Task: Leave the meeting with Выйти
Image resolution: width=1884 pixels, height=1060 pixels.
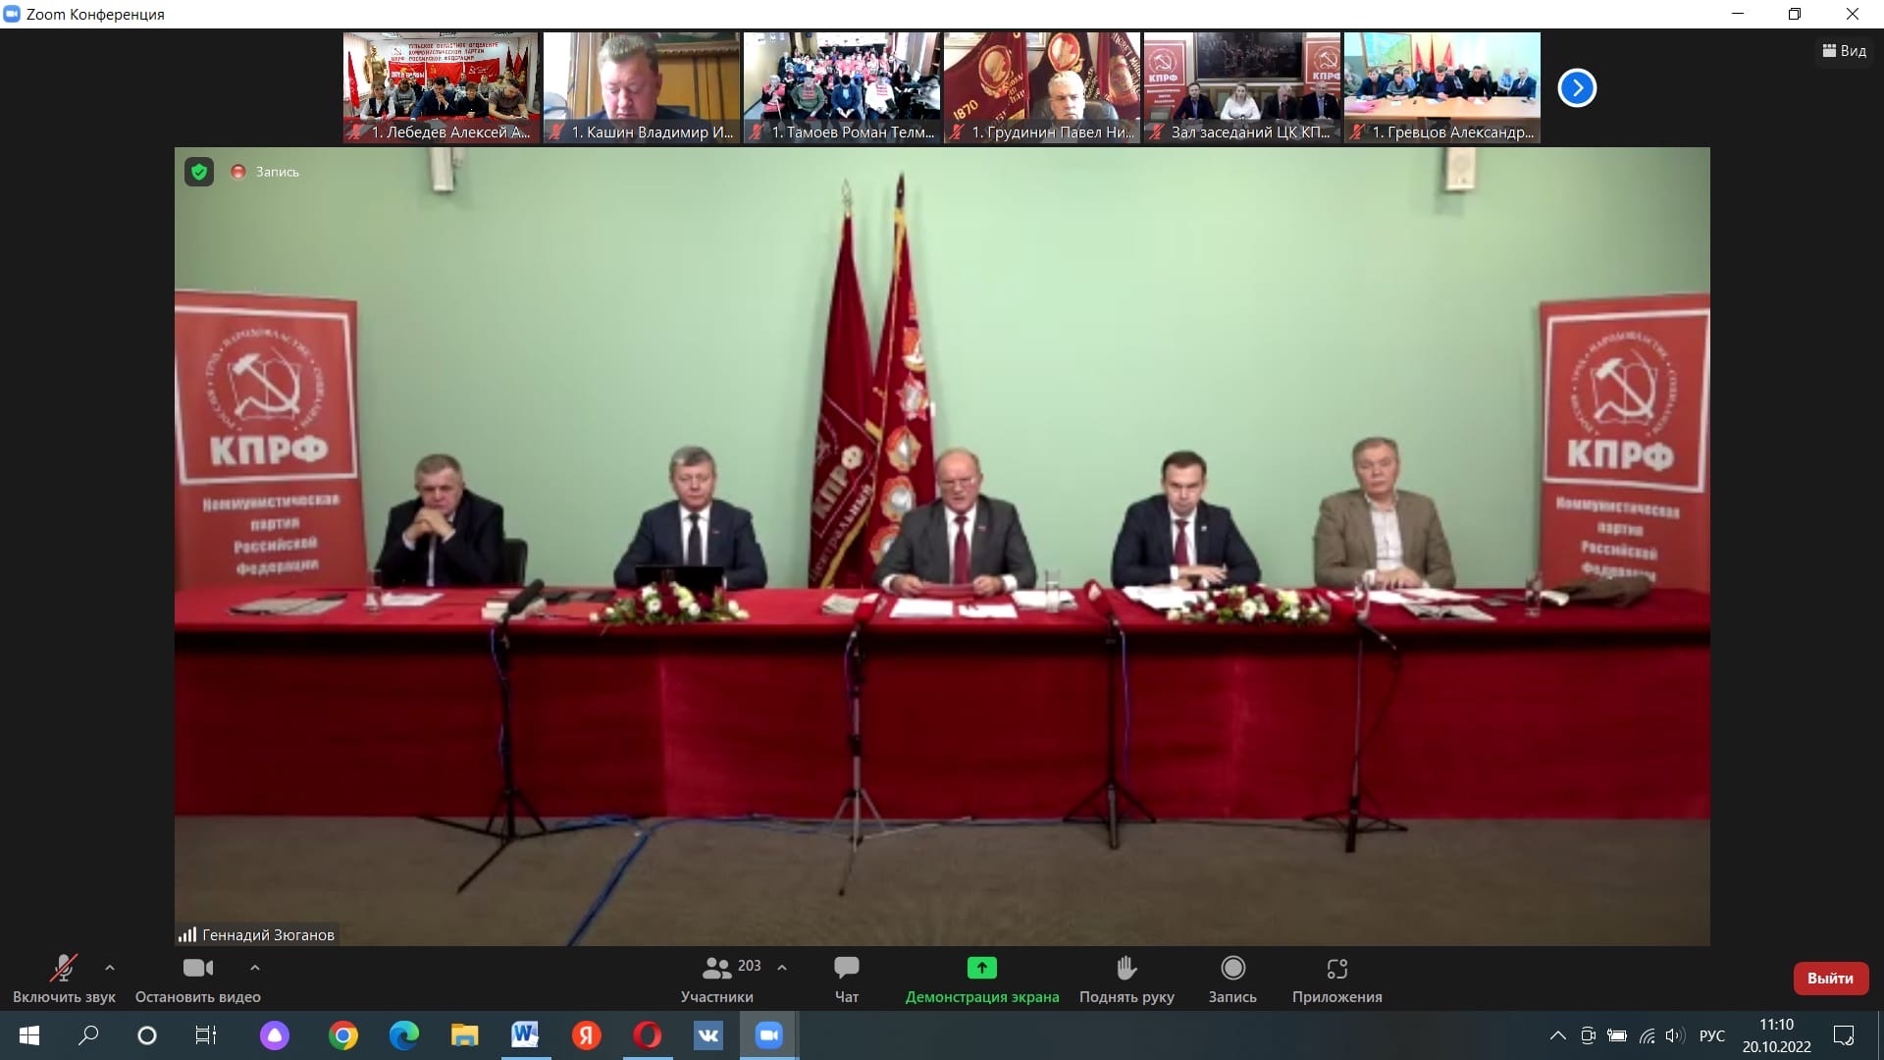Action: [1830, 979]
